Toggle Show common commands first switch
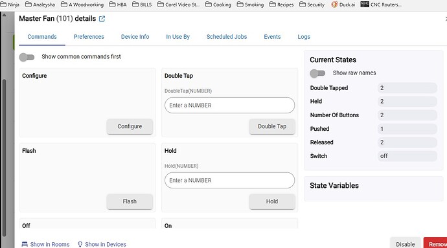447x248 pixels. (x=27, y=57)
